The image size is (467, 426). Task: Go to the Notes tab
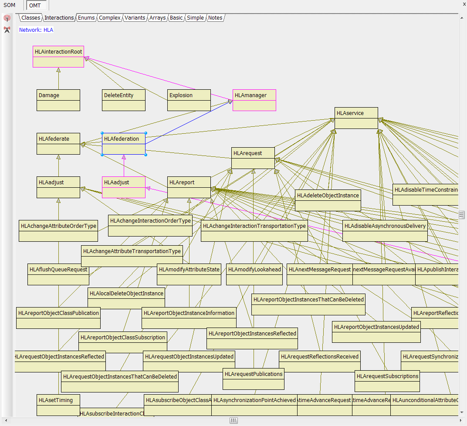(215, 18)
